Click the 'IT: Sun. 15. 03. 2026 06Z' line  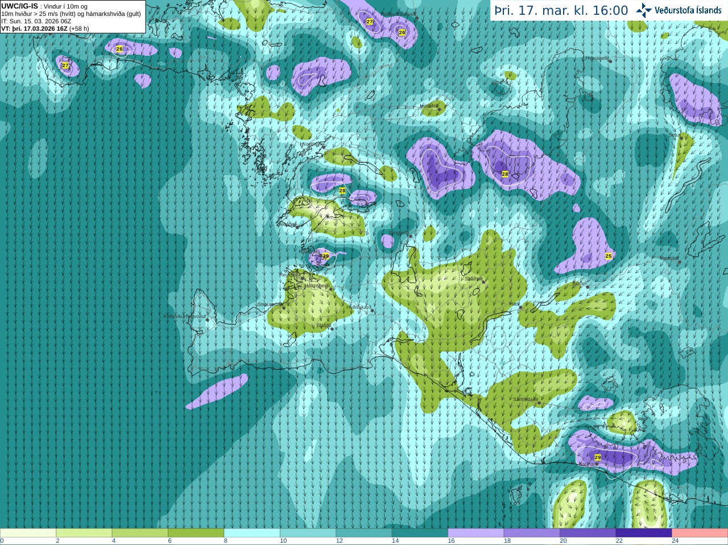pyautogui.click(x=36, y=21)
